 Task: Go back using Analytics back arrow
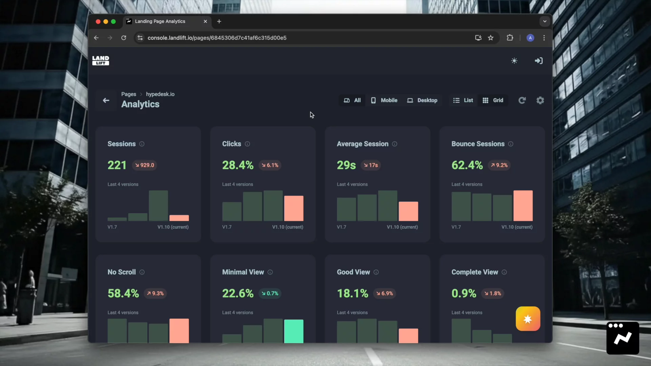[x=106, y=100]
